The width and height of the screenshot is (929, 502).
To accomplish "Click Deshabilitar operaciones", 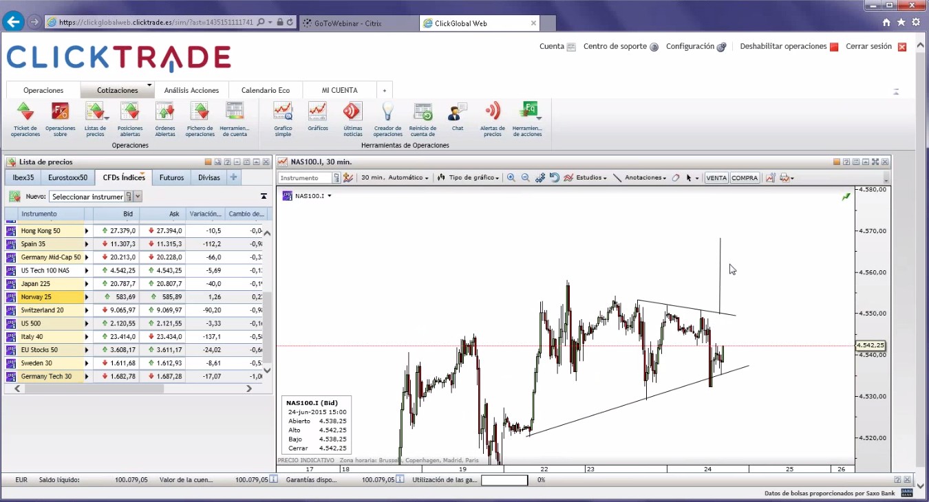I will pyautogui.click(x=789, y=47).
